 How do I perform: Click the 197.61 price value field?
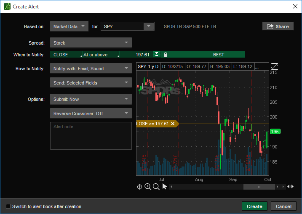pyautogui.click(x=136, y=55)
